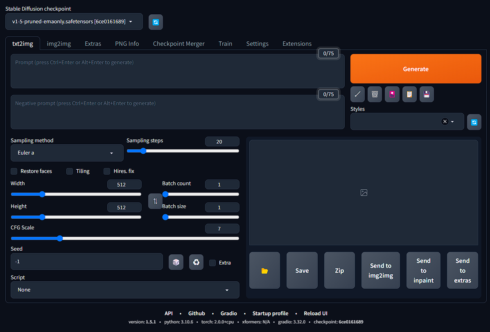The image size is (490, 332).
Task: Select the txt2img tab
Action: (x=23, y=44)
